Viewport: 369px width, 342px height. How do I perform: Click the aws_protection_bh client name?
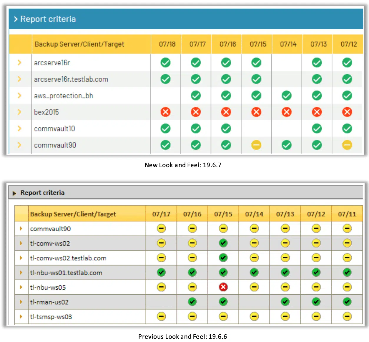(x=64, y=96)
